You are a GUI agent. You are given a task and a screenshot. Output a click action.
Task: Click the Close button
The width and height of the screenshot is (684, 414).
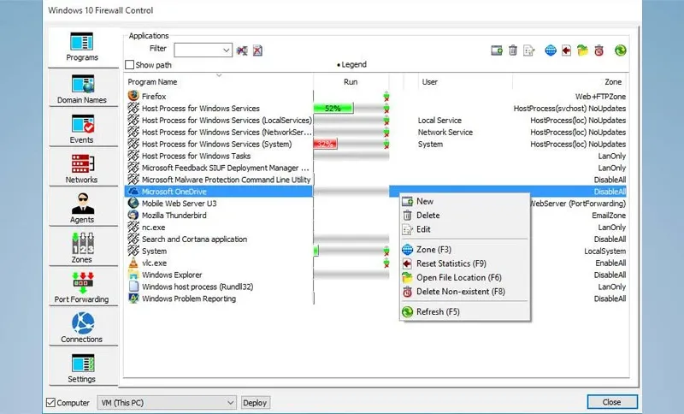(x=612, y=402)
